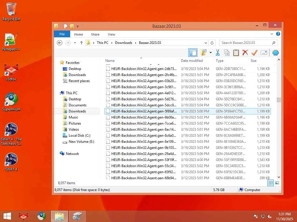Select file ending gen-6b08a...
Screen dimensions: 297x222
pyautogui.click(x=188, y=117)
